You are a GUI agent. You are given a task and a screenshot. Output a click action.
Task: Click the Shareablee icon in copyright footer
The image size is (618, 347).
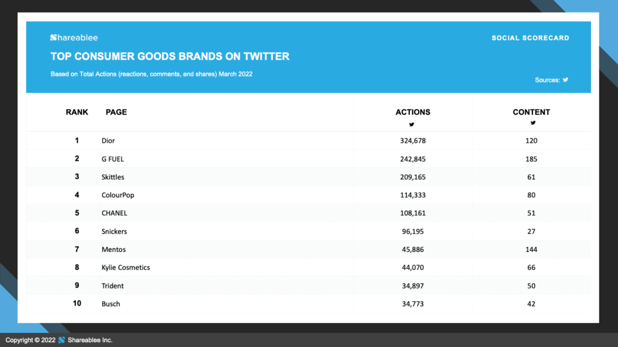pyautogui.click(x=62, y=340)
